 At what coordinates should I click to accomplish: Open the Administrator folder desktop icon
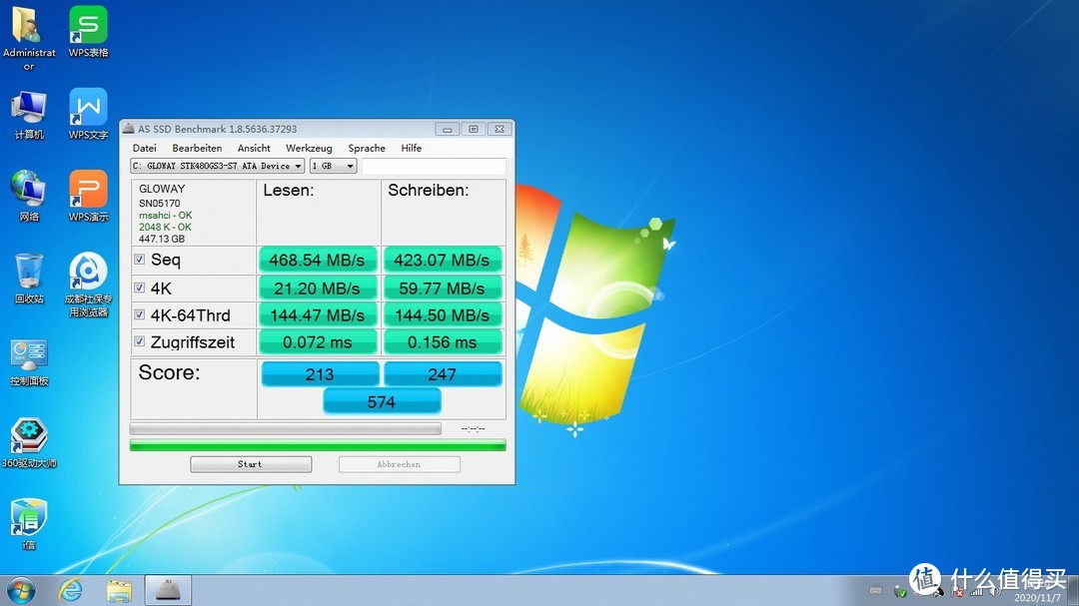tap(28, 39)
